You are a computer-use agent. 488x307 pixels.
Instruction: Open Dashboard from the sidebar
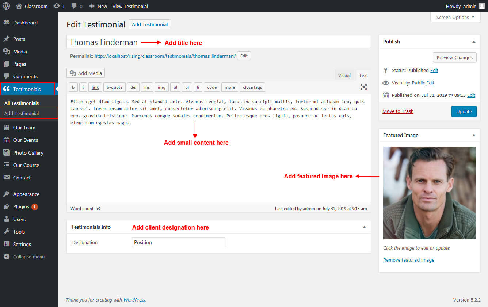point(25,23)
